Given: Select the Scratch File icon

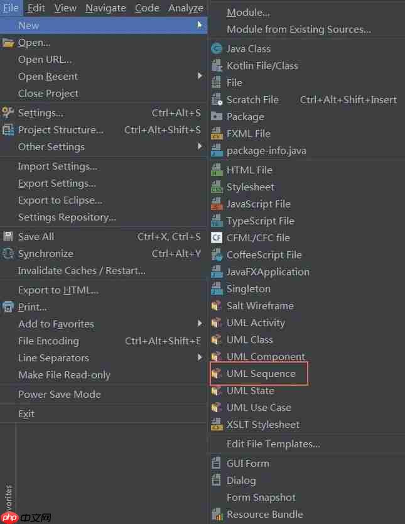Looking at the screenshot, I should tap(217, 100).
